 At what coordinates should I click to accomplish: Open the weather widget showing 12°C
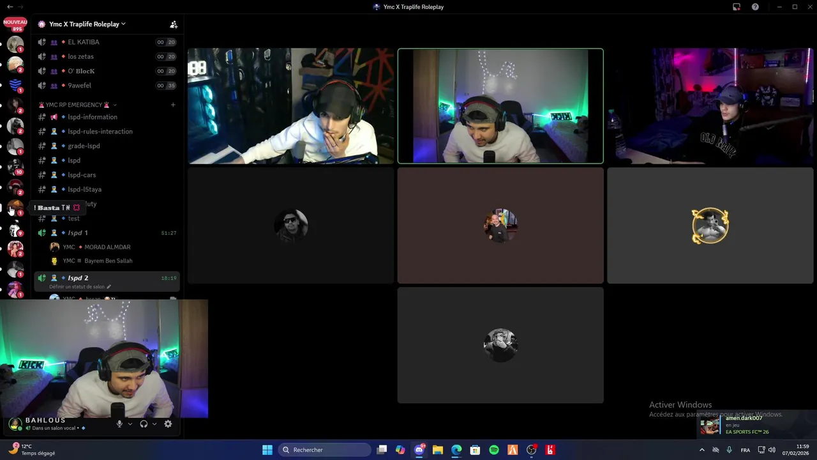[32, 450]
